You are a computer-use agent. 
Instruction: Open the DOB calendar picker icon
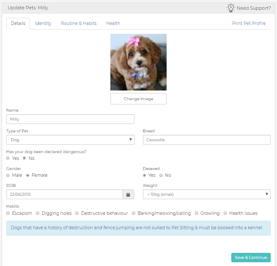(128, 195)
